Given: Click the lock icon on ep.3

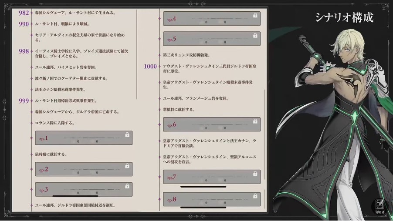Looking at the screenshot, I should (127, 186).
